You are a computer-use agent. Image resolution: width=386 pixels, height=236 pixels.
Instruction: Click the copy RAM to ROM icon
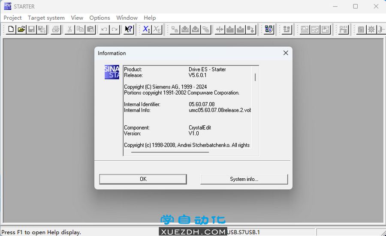point(250,29)
